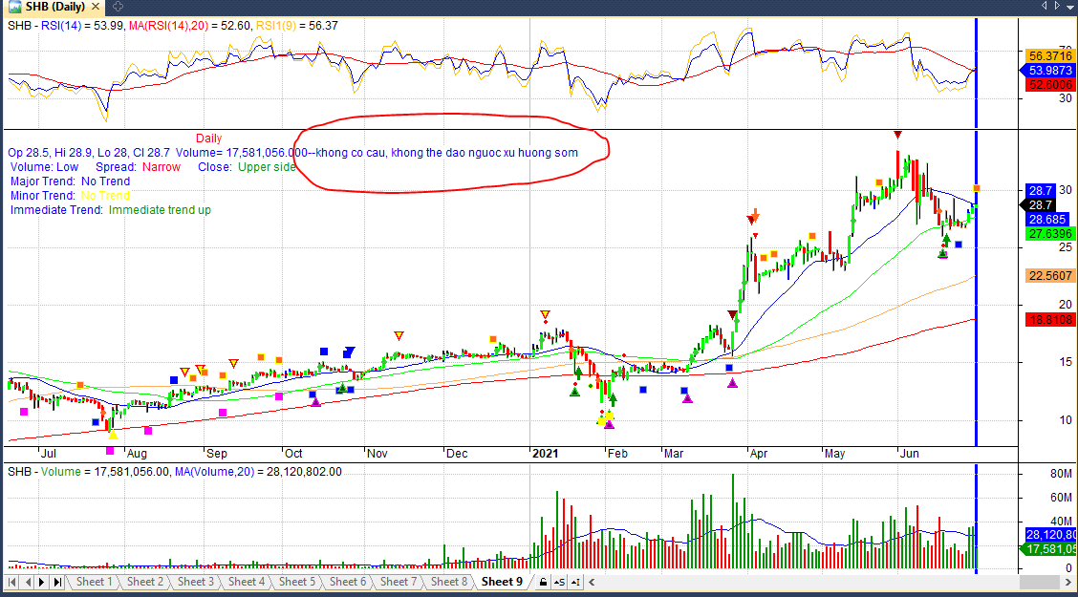Jump to last sheet arrow
This screenshot has width=1078, height=597.
[57, 582]
